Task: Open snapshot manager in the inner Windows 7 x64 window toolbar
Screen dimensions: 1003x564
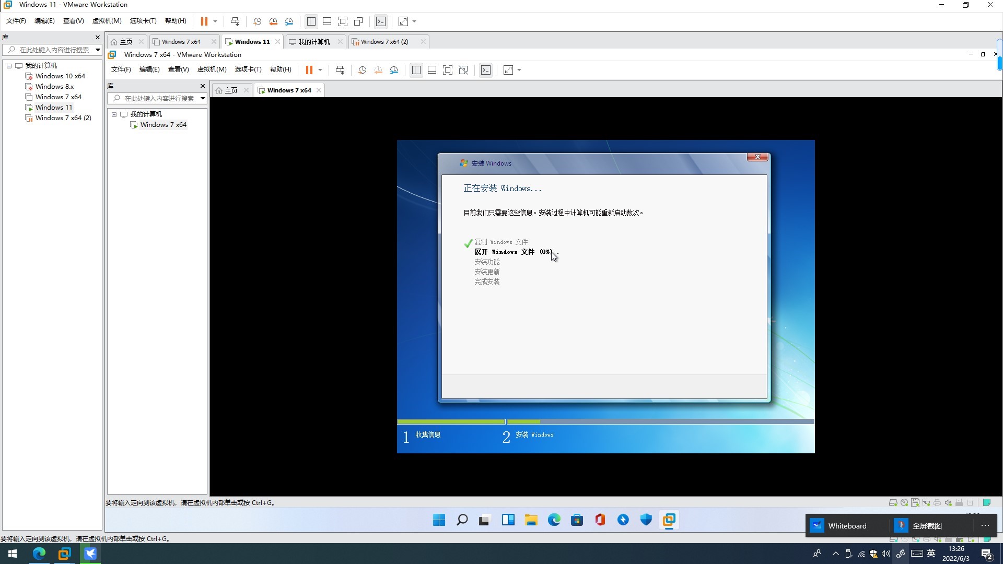Action: pos(394,70)
